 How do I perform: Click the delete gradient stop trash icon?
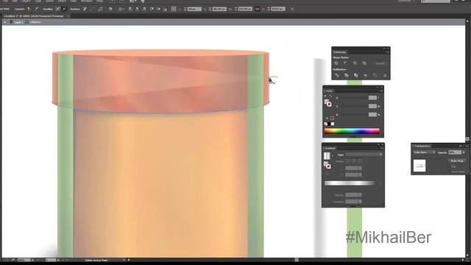tap(380, 183)
